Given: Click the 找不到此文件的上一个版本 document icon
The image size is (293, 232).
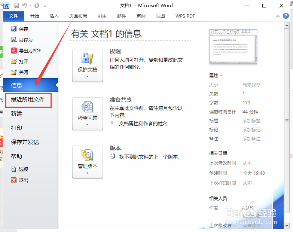Looking at the screenshot, I should pos(112,156).
